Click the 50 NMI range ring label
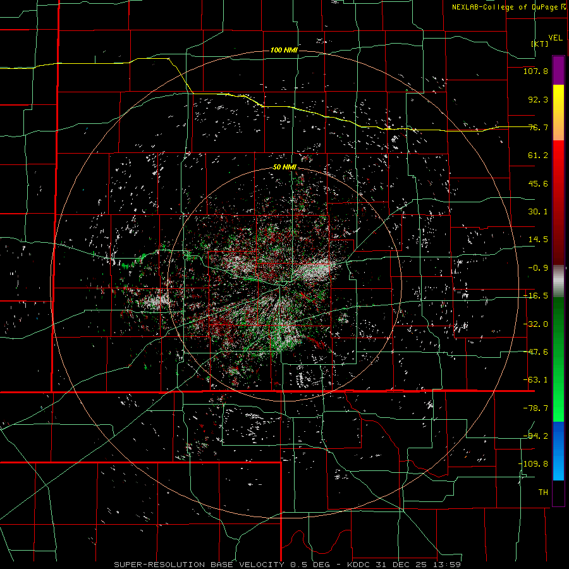This screenshot has height=569, width=569. [284, 168]
